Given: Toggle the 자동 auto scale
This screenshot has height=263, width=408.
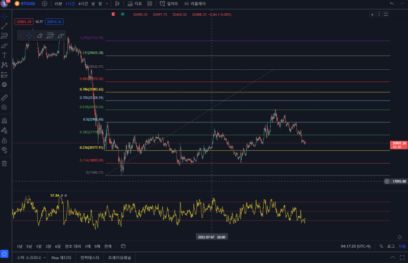Looking at the screenshot, I should (402, 246).
